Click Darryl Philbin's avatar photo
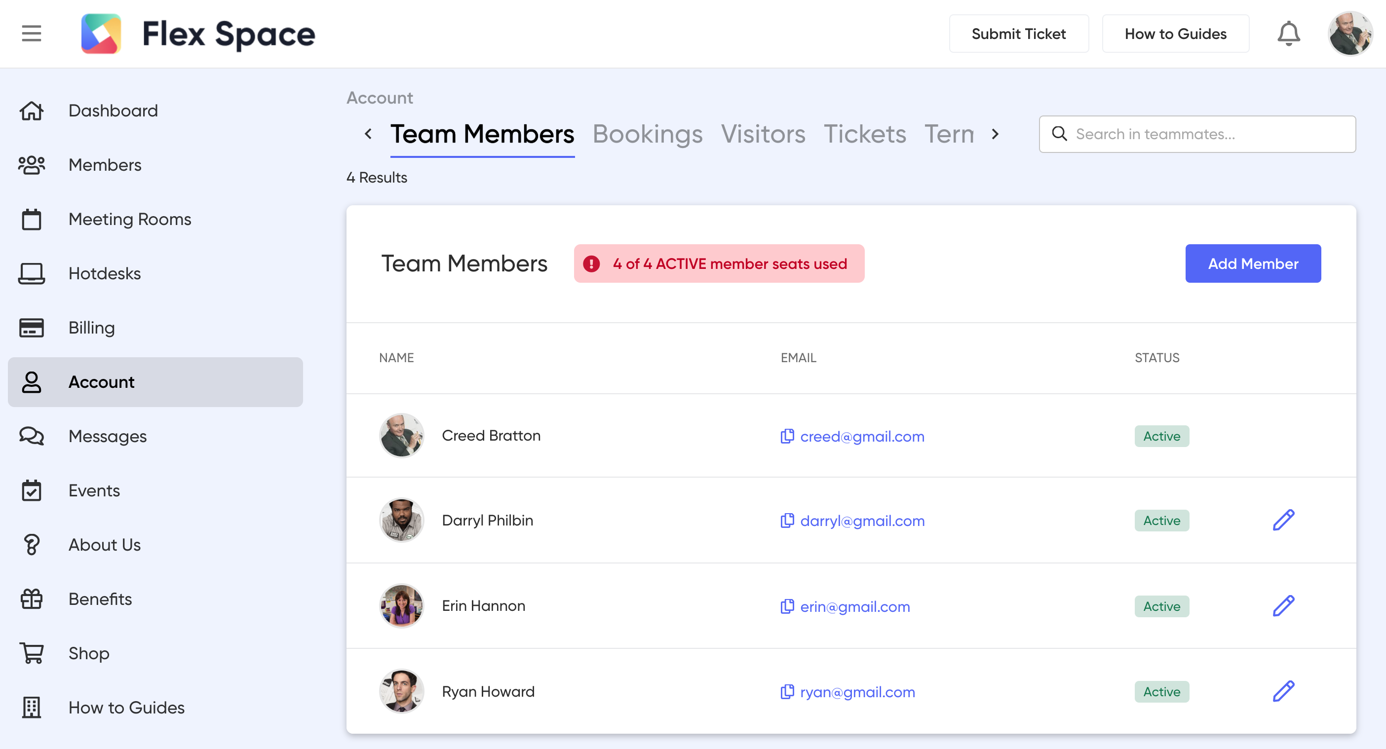The width and height of the screenshot is (1386, 749). click(x=401, y=520)
